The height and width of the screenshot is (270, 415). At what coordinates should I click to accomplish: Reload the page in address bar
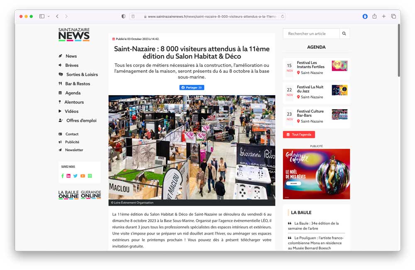[283, 17]
